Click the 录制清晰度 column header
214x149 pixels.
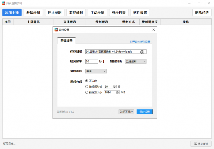point(150,22)
